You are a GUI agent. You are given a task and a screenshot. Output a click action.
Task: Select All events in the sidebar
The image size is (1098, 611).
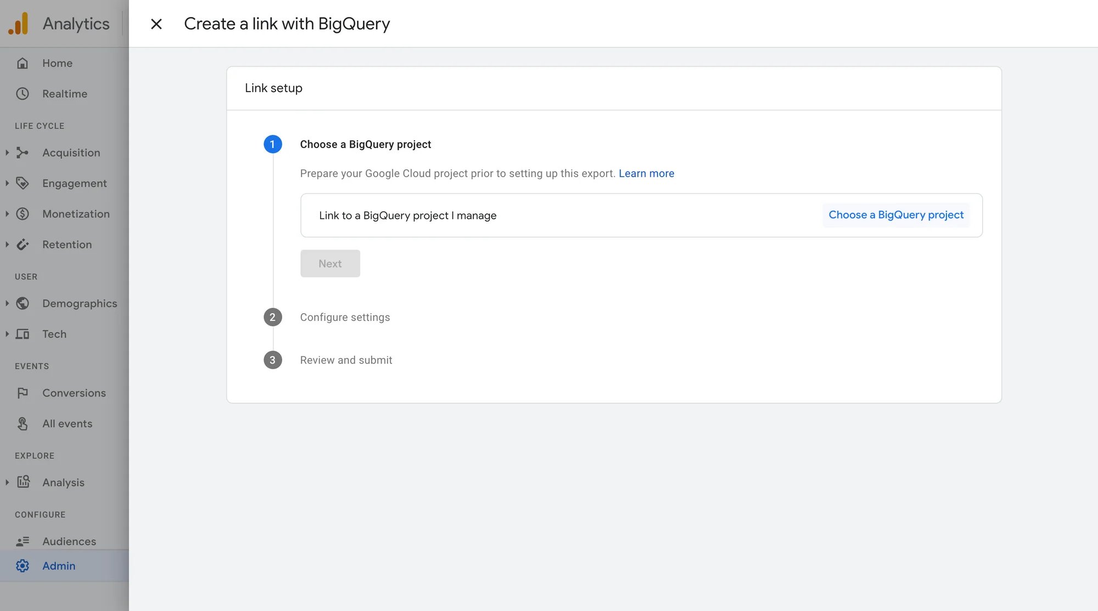[x=67, y=423]
